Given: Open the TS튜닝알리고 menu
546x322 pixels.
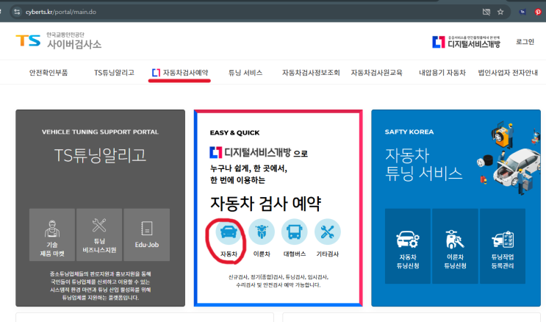Looking at the screenshot, I should tap(114, 73).
